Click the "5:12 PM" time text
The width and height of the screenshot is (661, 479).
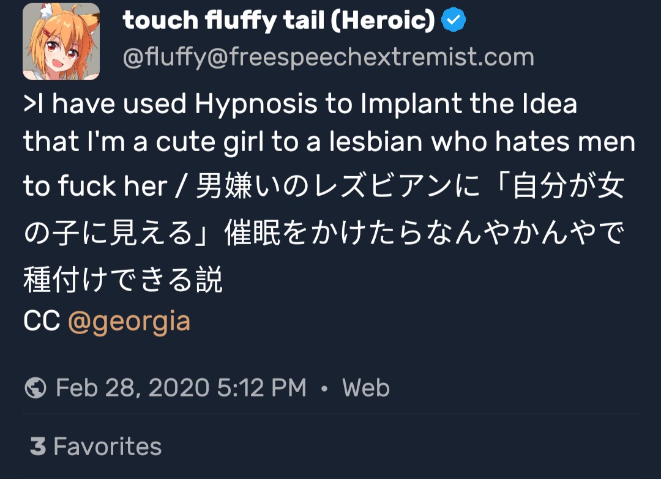261,388
